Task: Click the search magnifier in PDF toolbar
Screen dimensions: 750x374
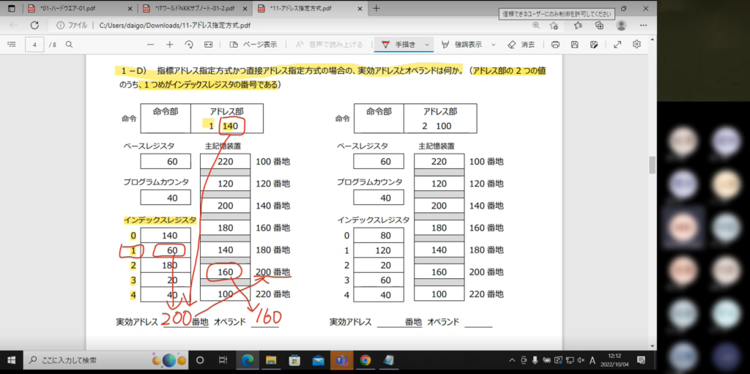Action: tap(69, 44)
